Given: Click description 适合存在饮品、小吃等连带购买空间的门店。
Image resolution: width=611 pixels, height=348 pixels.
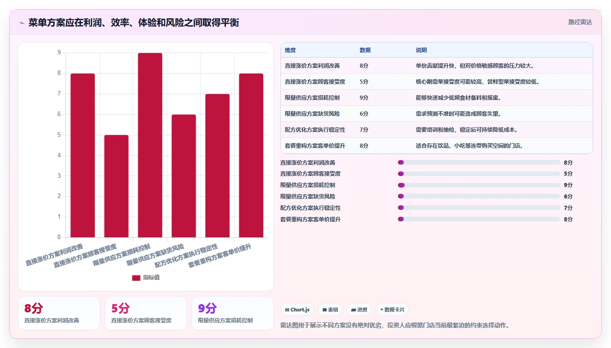Looking at the screenshot, I should coord(470,146).
